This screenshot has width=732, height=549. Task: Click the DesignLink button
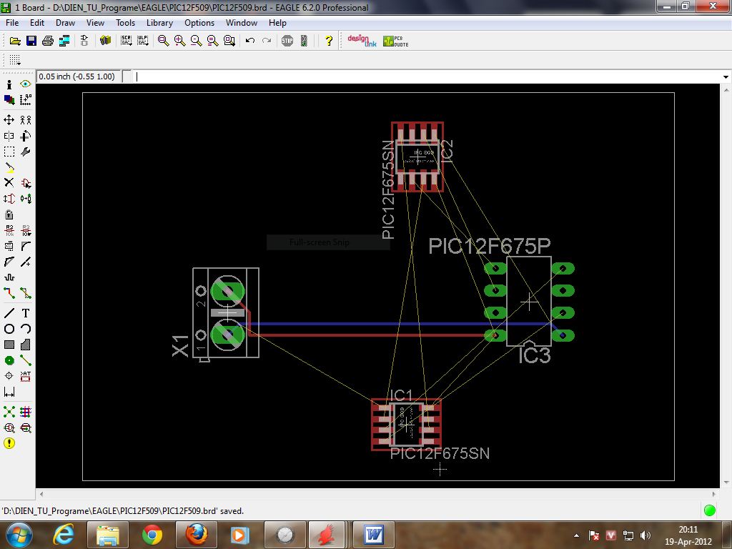(x=361, y=41)
